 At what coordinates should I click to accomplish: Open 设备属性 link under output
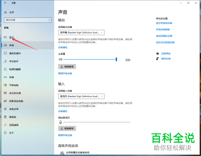tap(63, 47)
